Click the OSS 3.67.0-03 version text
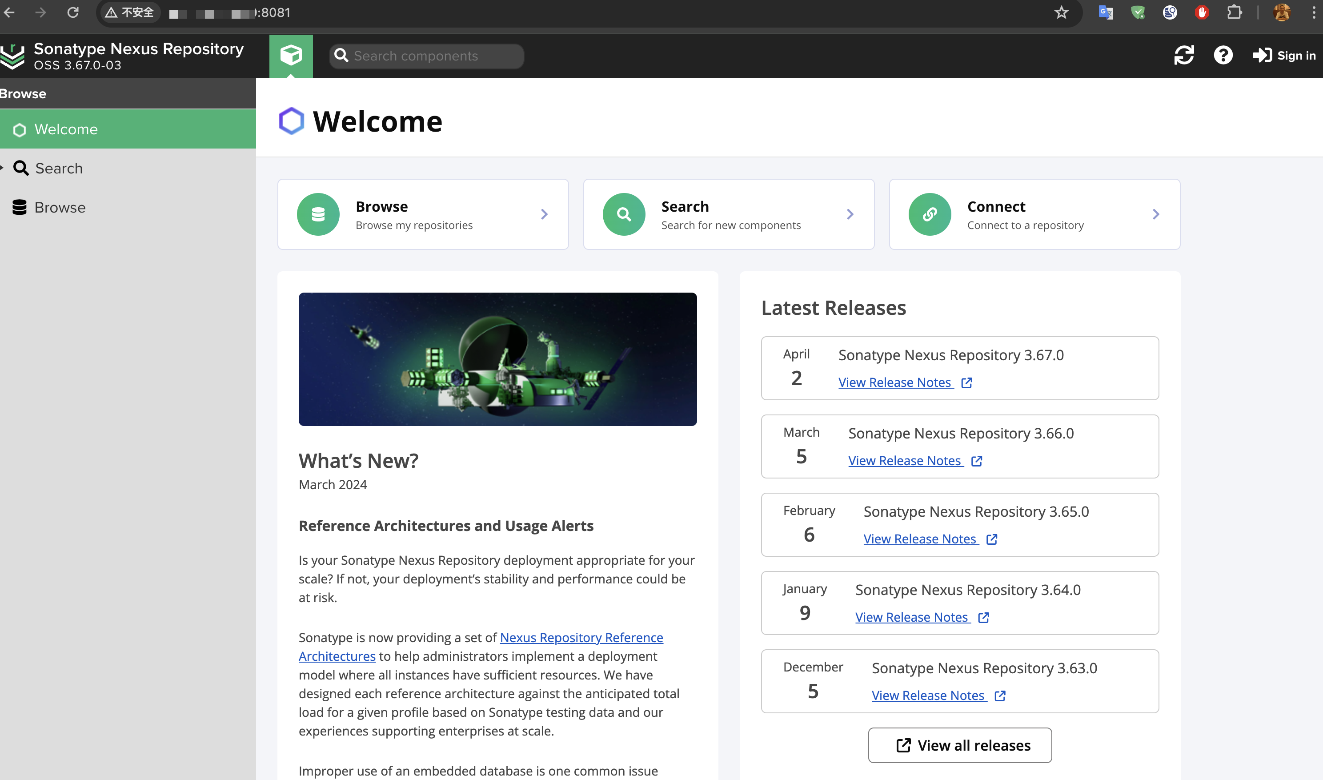Screen dimensions: 1323x780 (x=78, y=65)
